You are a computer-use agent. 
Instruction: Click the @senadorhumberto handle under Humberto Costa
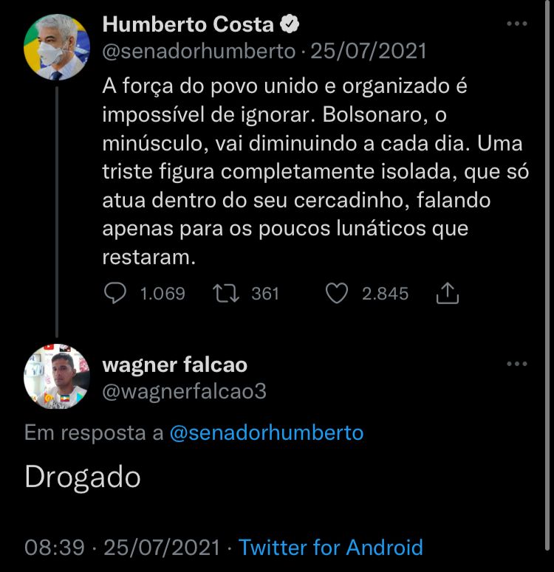pos(199,52)
